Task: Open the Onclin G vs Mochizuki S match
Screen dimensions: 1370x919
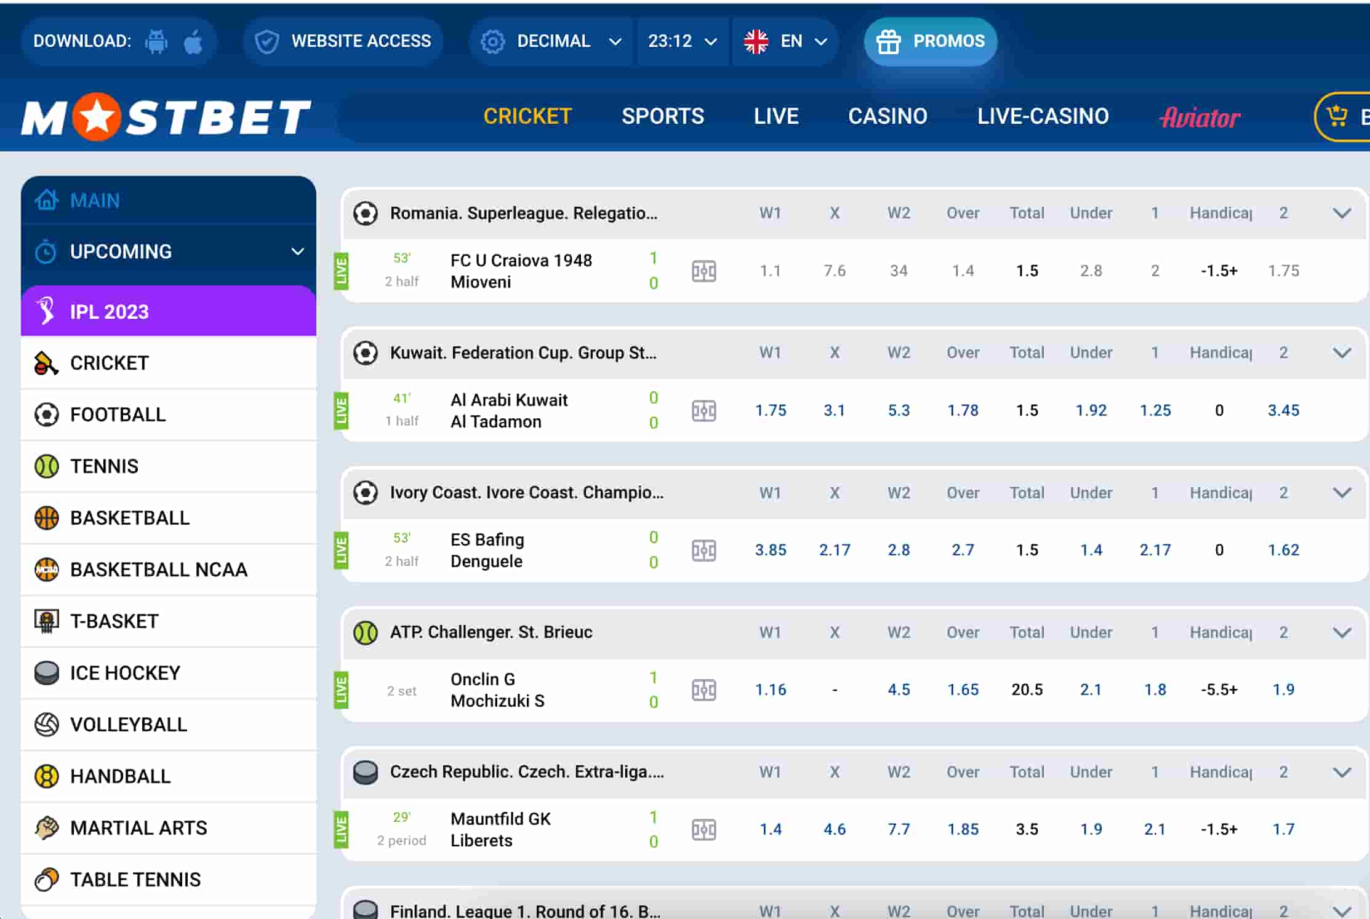Action: click(497, 690)
